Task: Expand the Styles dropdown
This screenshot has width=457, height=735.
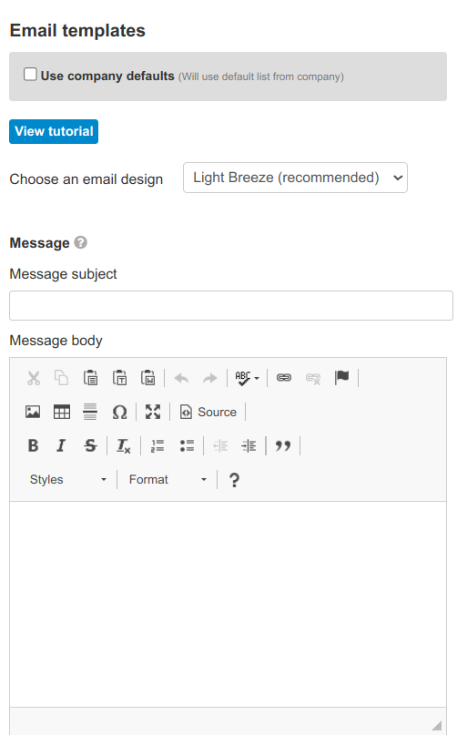Action: (x=67, y=480)
